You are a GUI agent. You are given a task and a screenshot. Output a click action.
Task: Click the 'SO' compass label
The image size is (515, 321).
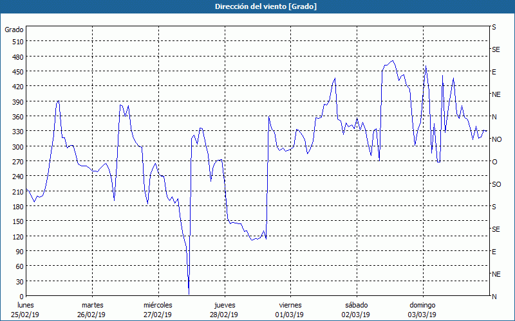496,184
